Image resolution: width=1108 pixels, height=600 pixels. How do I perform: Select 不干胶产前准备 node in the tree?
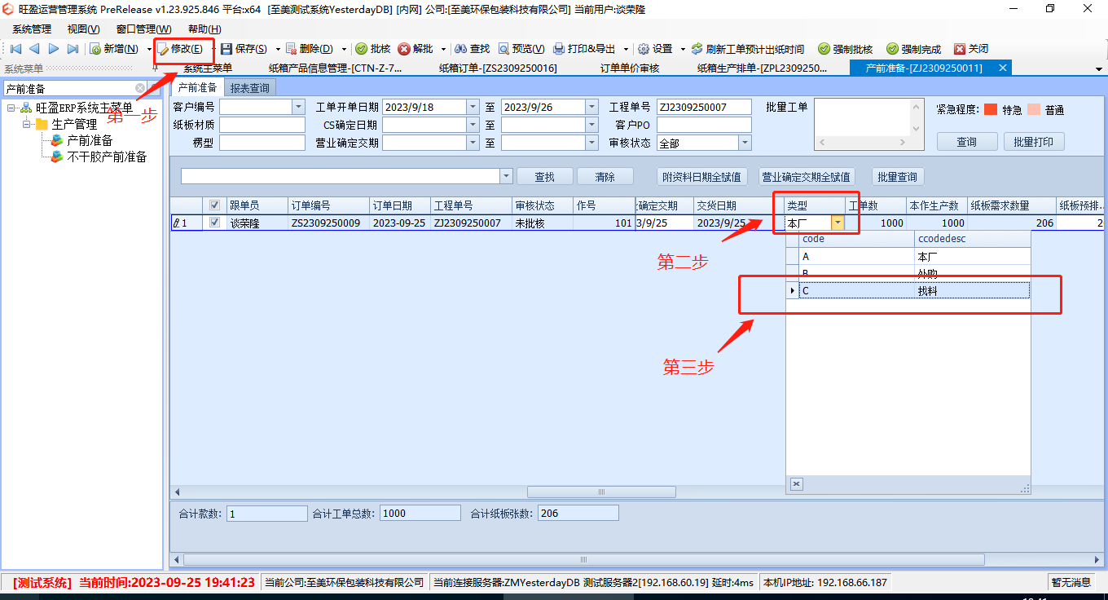(x=107, y=157)
